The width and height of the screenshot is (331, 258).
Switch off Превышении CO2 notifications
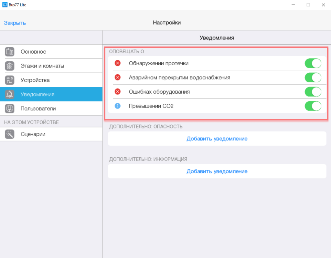click(x=313, y=106)
